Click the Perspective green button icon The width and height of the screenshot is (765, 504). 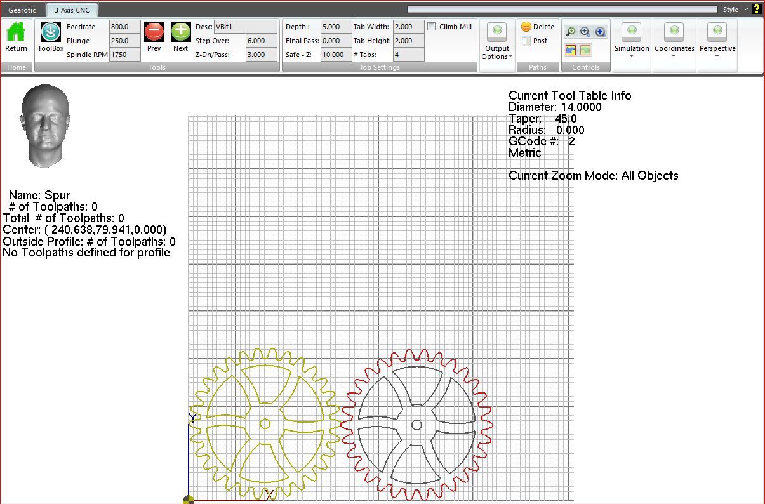click(x=717, y=31)
